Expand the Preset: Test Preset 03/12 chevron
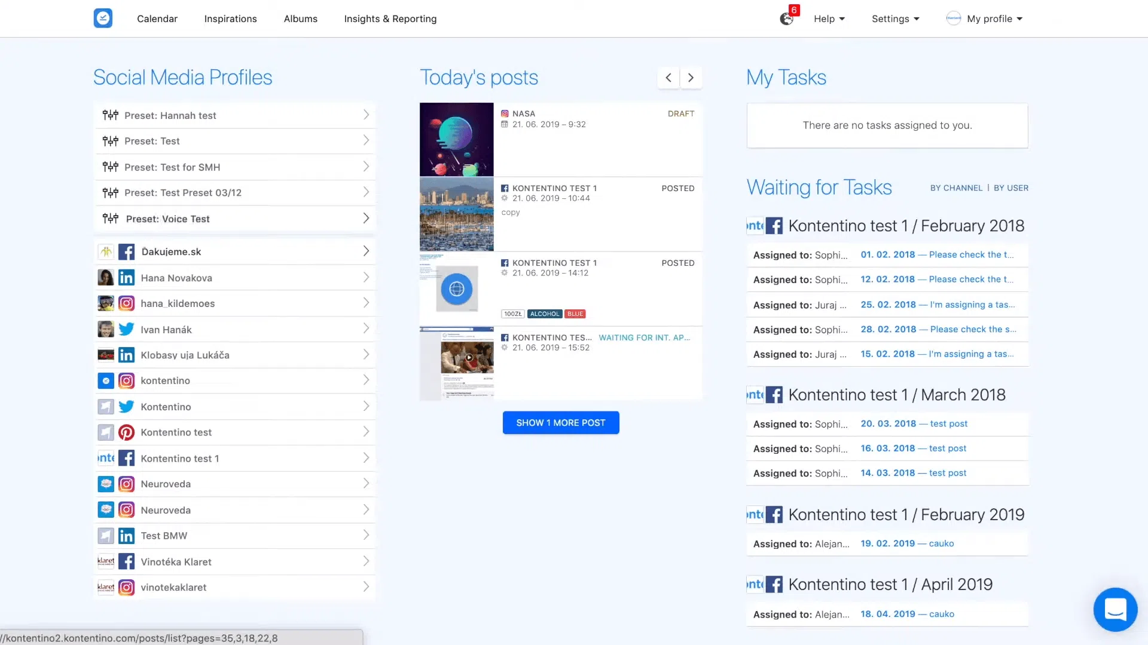Viewport: 1148px width, 645px height. pyautogui.click(x=366, y=192)
